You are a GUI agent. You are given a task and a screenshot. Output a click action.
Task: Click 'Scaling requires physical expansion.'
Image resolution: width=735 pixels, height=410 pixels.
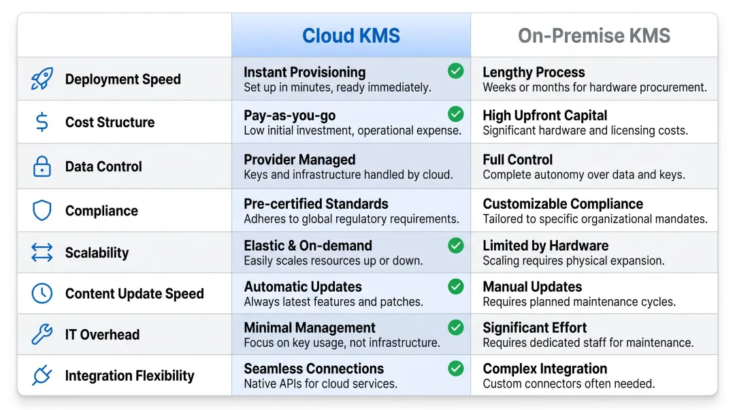click(574, 260)
